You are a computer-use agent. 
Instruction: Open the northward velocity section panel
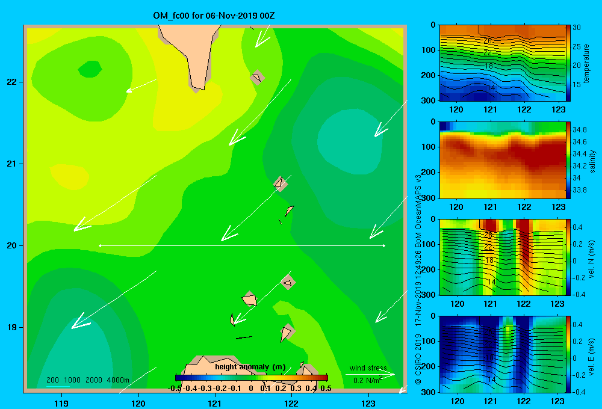tap(503, 257)
